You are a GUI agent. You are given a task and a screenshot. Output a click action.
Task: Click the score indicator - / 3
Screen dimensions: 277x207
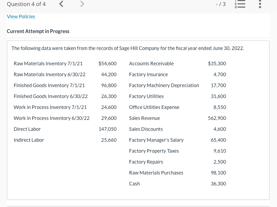(221, 4)
